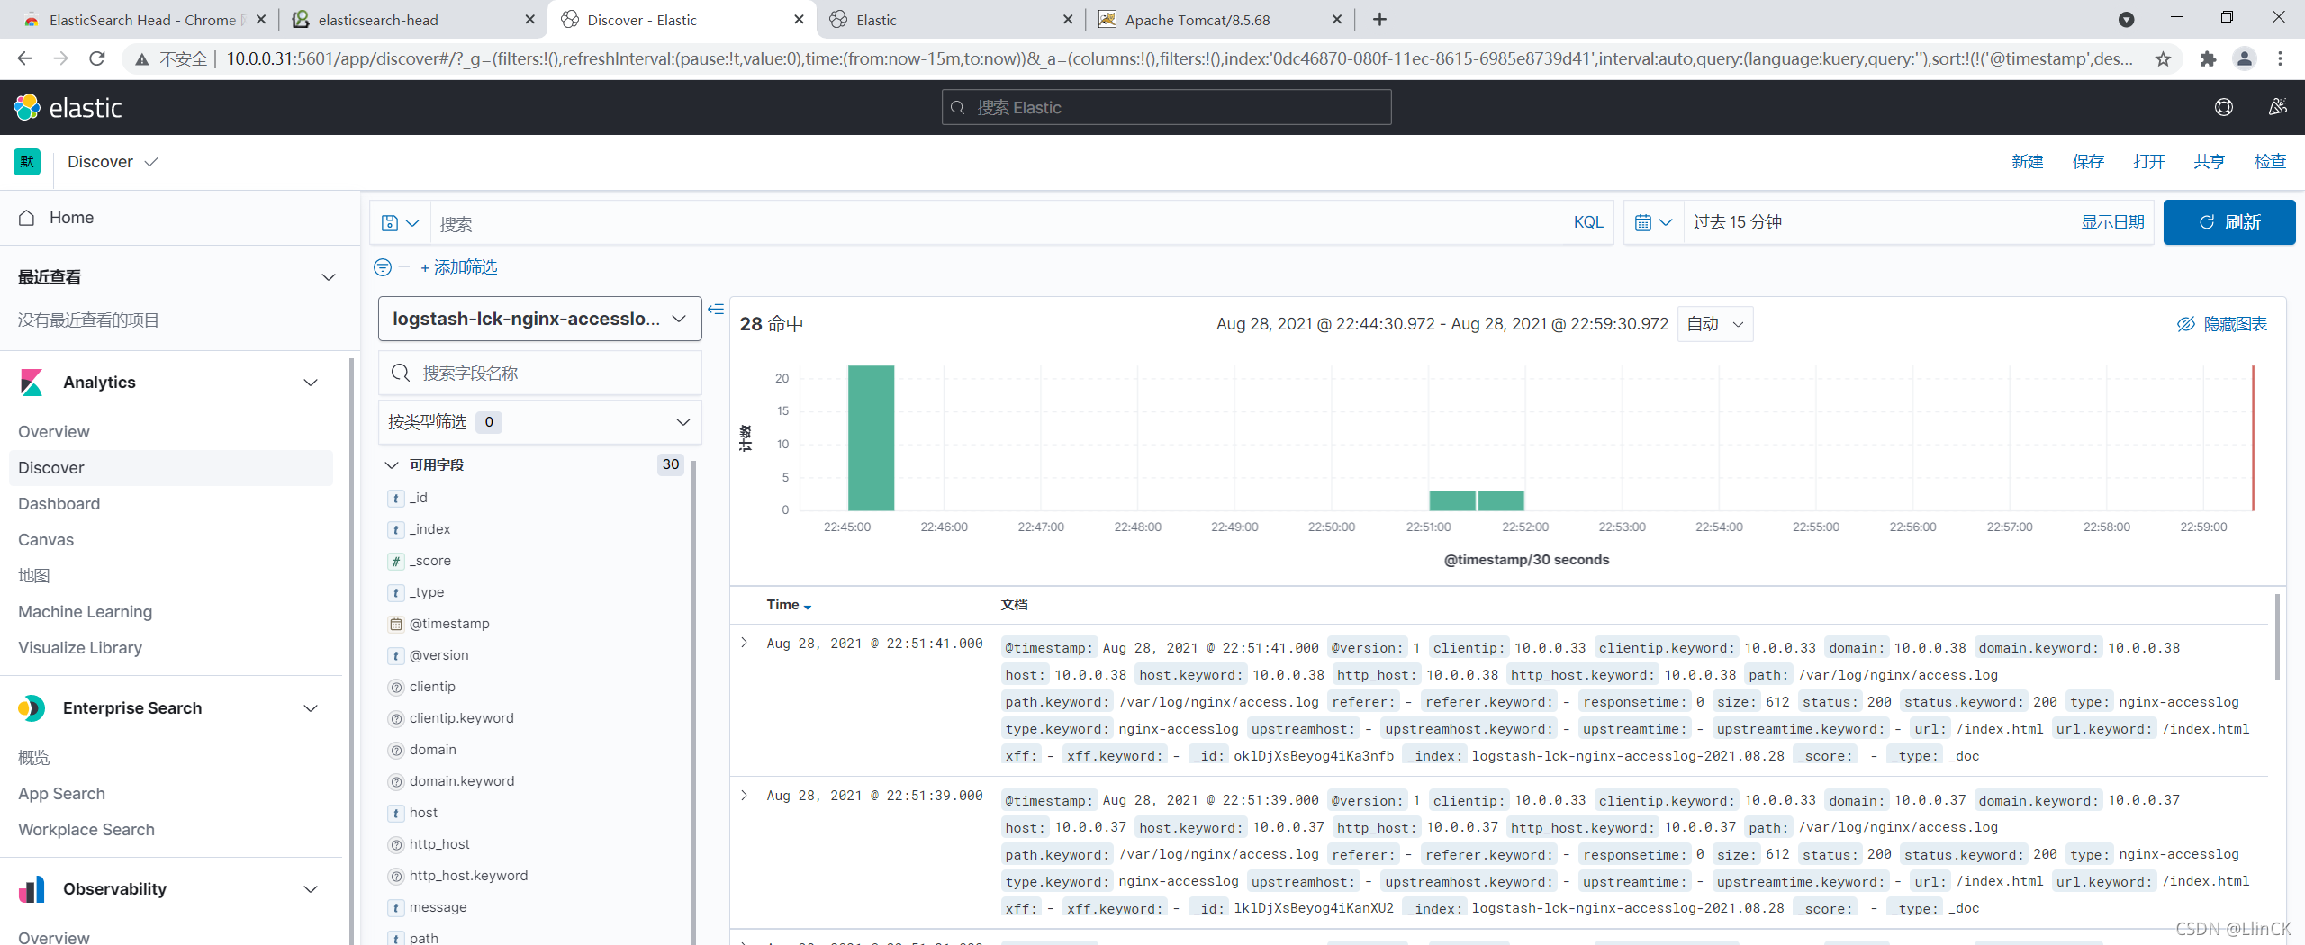This screenshot has width=2305, height=945.
Task: Focus the KQL query search bar
Action: coord(999,223)
